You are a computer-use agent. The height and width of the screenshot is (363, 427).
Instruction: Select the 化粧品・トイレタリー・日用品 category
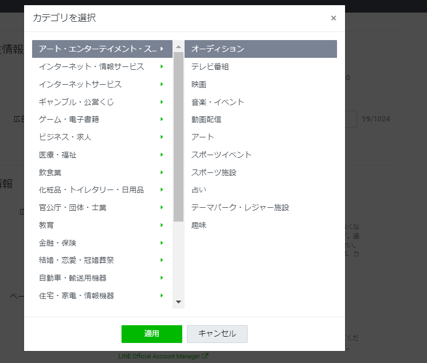pos(91,190)
